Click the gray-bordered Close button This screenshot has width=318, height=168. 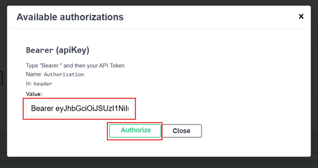(181, 131)
